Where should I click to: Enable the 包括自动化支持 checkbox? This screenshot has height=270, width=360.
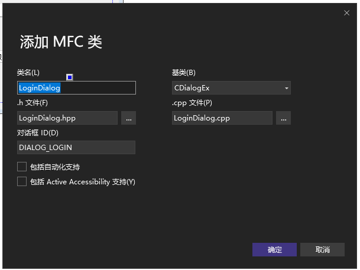[x=22, y=167]
